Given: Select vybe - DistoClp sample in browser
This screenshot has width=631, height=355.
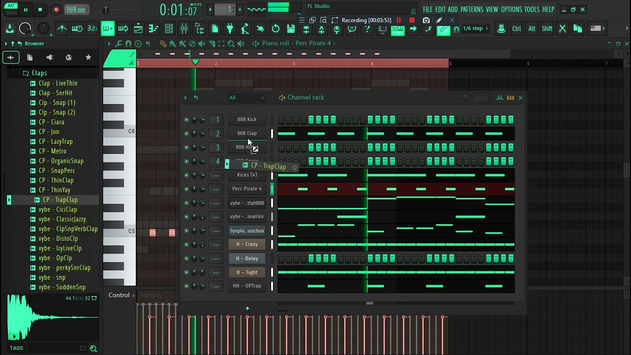Looking at the screenshot, I should [x=58, y=239].
